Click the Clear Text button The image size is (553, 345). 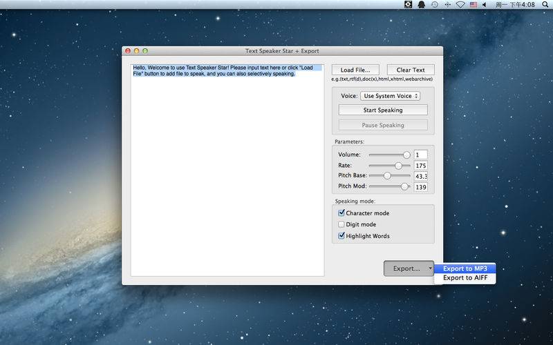click(411, 70)
